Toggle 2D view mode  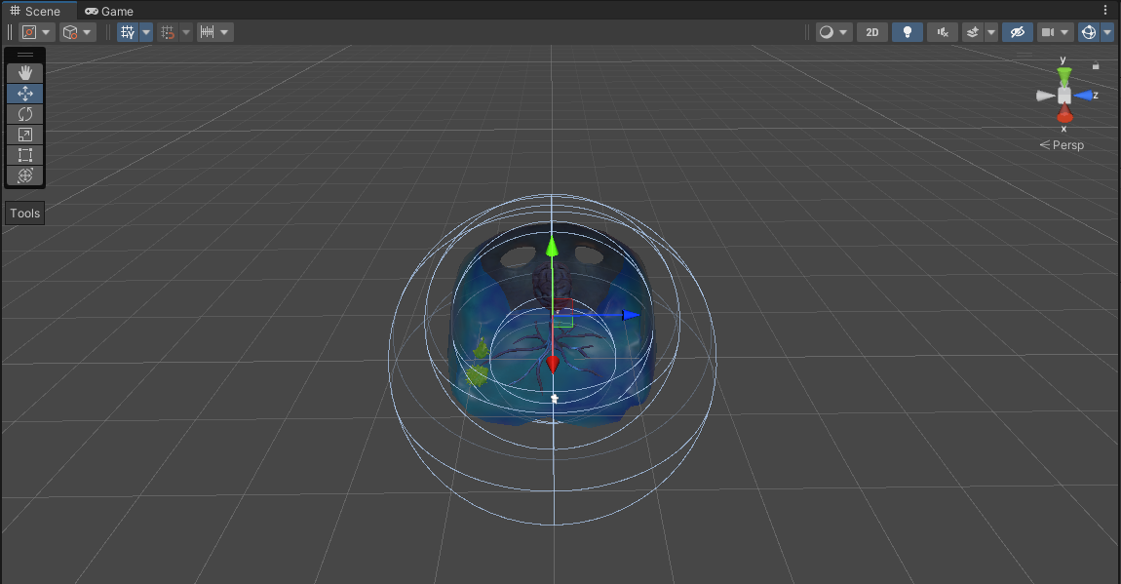pyautogui.click(x=872, y=32)
